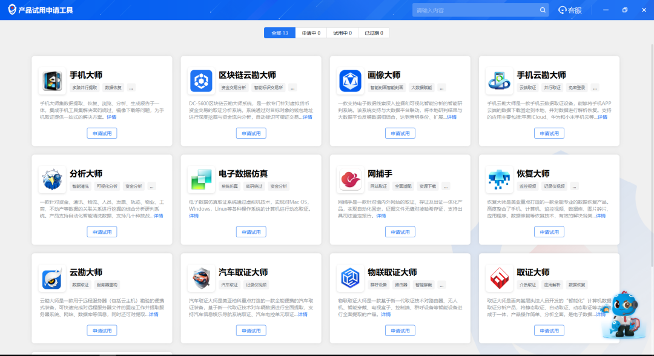Click the 网捕手 red icon
654x356 pixels.
click(x=351, y=179)
